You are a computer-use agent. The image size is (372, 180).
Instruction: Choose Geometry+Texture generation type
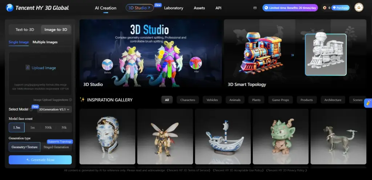click(24, 147)
